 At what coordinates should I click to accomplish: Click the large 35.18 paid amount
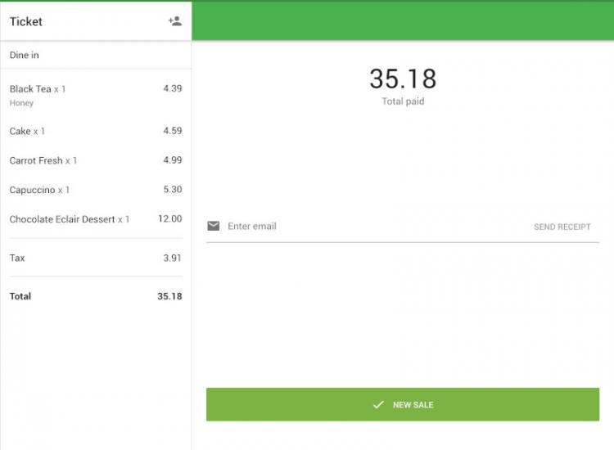(x=403, y=79)
